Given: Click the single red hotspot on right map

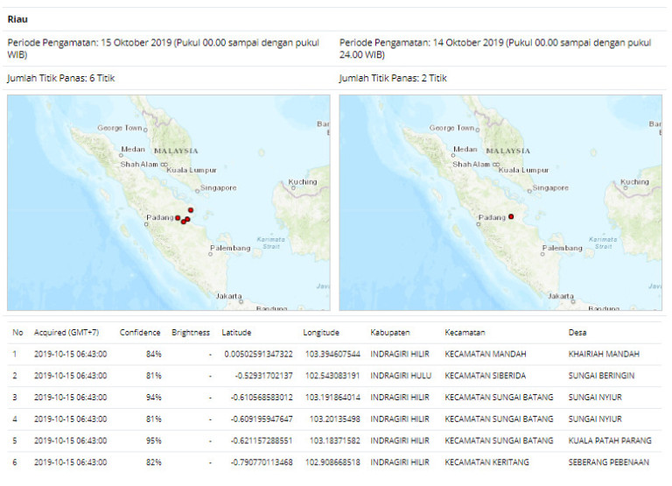Looking at the screenshot, I should [x=511, y=216].
